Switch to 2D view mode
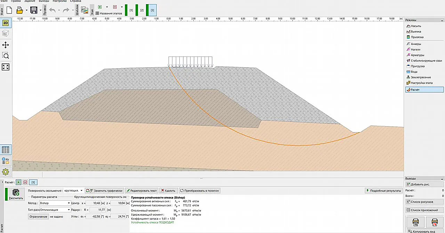 pos(6,23)
